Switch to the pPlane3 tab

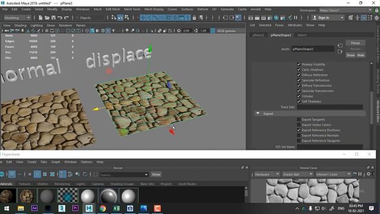258,35
